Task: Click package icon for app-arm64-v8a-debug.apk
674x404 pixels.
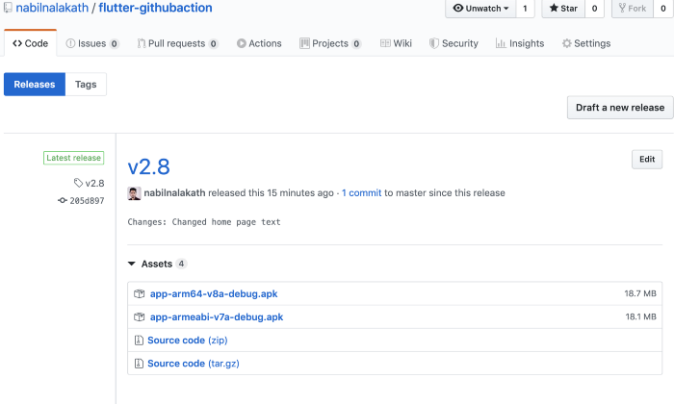Action: coord(140,293)
